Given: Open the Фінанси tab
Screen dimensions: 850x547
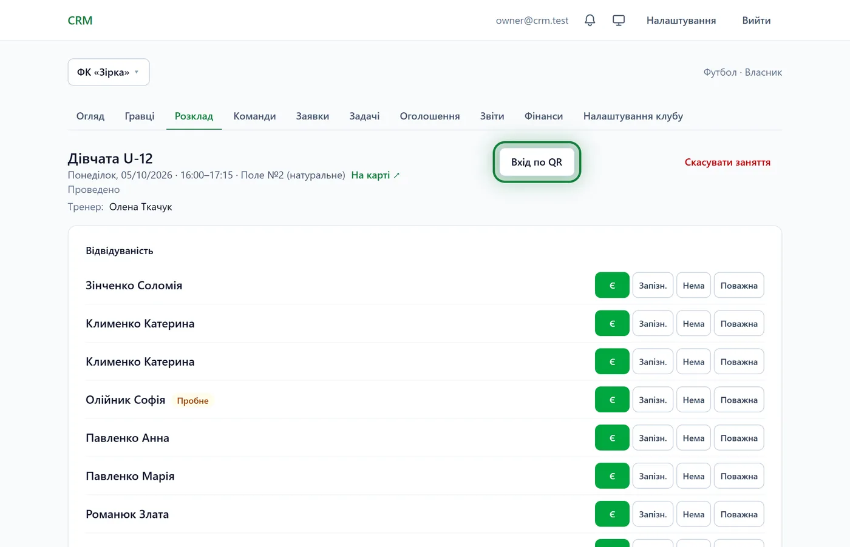Looking at the screenshot, I should tap(543, 116).
